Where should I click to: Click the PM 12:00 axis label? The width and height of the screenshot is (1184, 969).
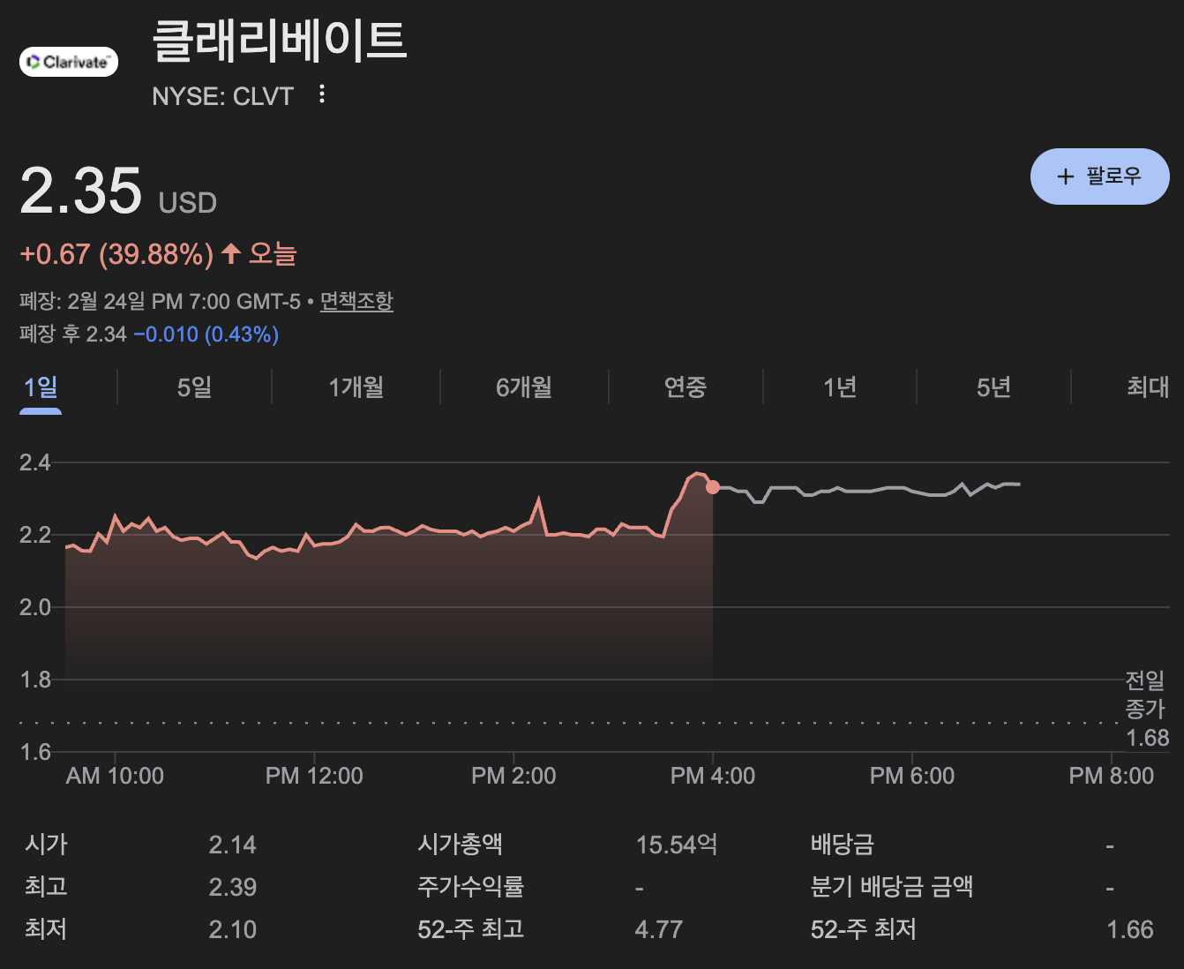314,776
